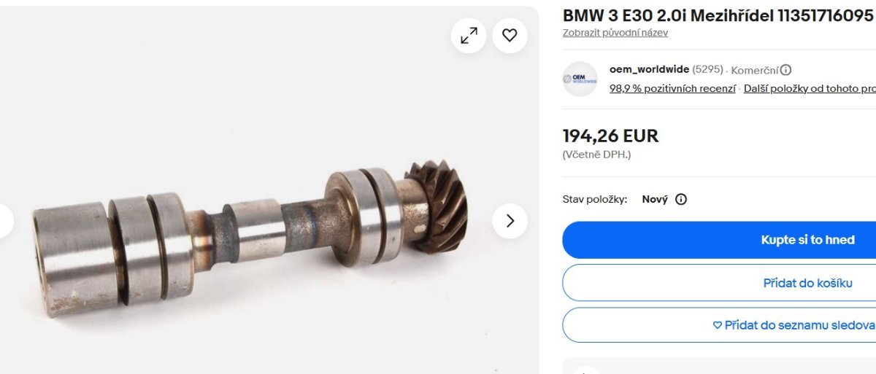The height and width of the screenshot is (374, 876).
Task: Click the OEM Worldwide seller logo
Action: point(580,79)
